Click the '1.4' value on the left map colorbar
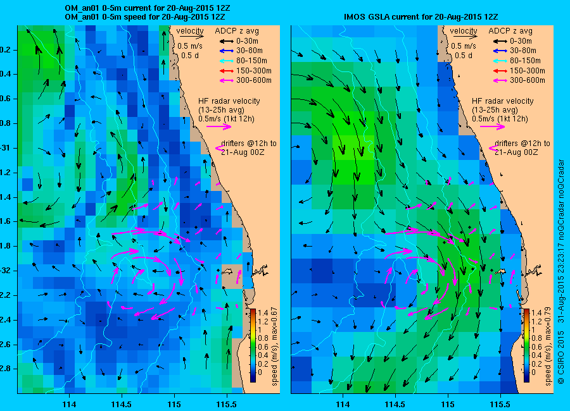Screen dimensions: 570x411 (x=262, y=312)
